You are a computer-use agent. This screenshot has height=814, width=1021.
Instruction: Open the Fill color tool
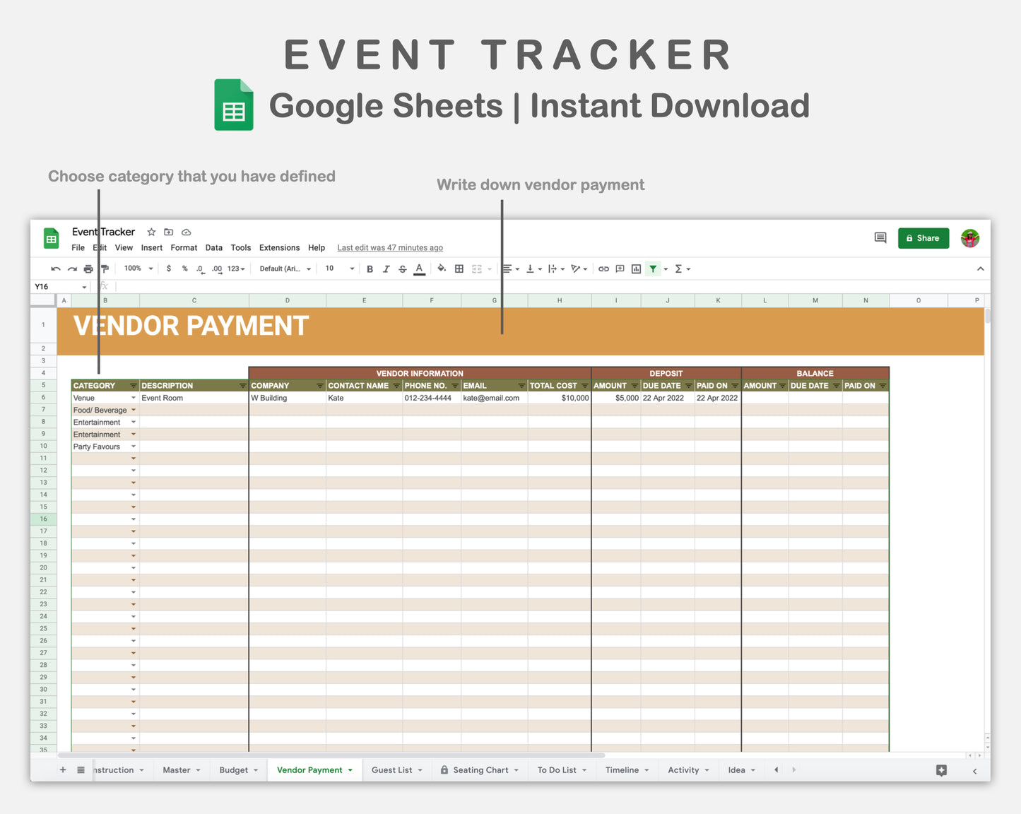pos(442,269)
